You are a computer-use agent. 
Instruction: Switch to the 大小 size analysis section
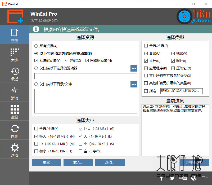point(15,54)
